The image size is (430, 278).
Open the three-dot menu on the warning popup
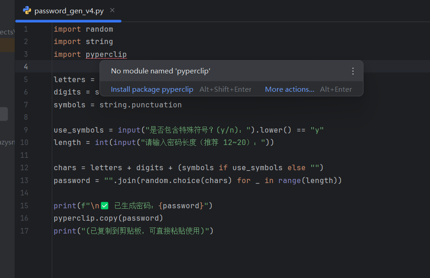click(x=353, y=71)
